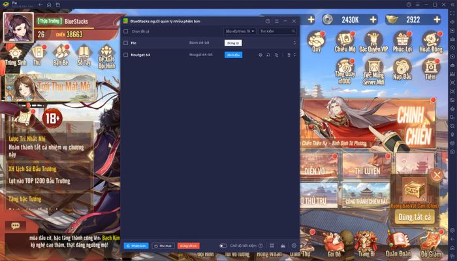This screenshot has height=261, width=457.
Task: Delete the Nougat 64 instance
Action: pos(289,55)
